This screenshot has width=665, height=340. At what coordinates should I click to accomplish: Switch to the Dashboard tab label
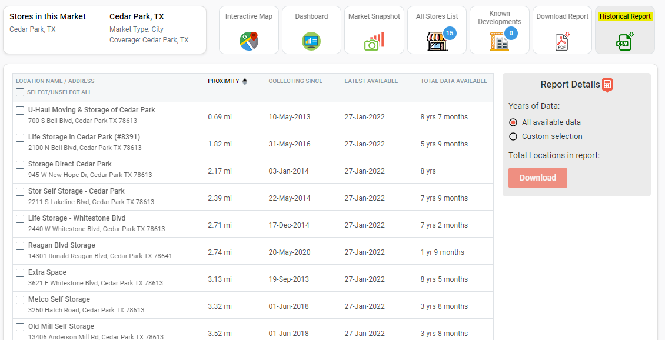[311, 16]
